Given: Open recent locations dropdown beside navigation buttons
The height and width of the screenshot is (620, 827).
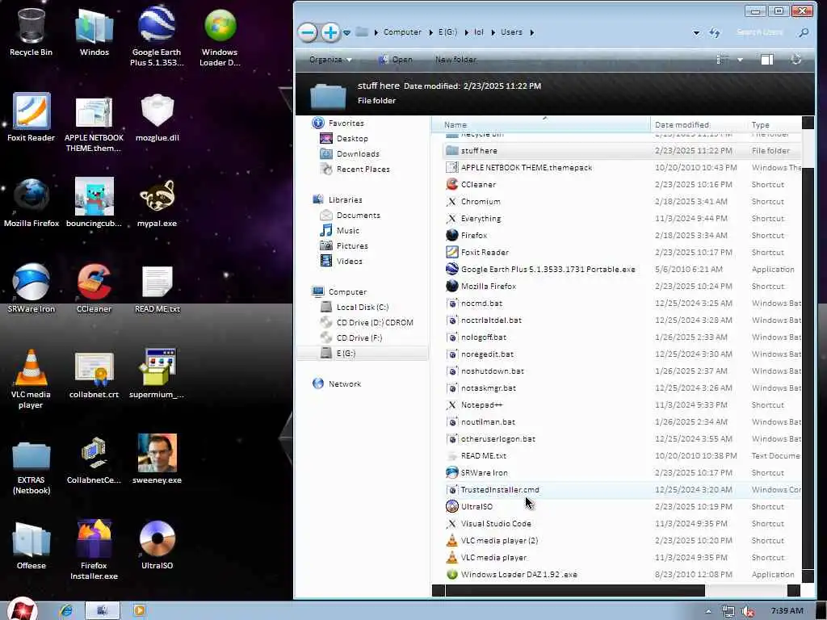Looking at the screenshot, I should 346,32.
